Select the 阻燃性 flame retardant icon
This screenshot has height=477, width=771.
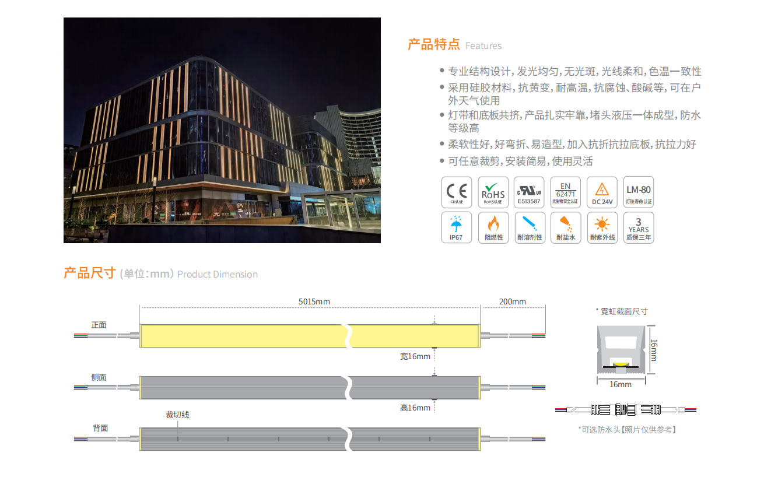[x=493, y=227]
